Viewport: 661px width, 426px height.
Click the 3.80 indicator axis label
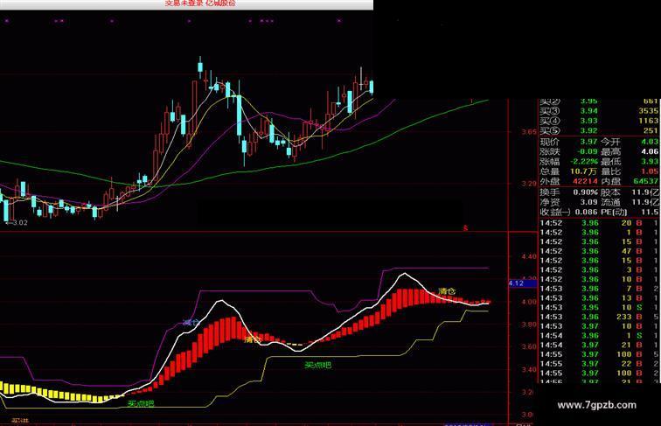(529, 325)
